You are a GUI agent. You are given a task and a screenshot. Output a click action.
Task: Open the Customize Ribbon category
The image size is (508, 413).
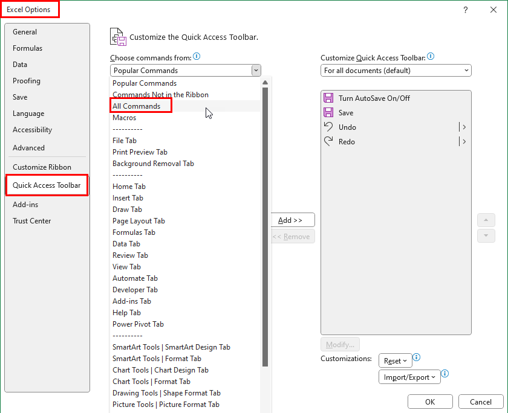point(47,167)
